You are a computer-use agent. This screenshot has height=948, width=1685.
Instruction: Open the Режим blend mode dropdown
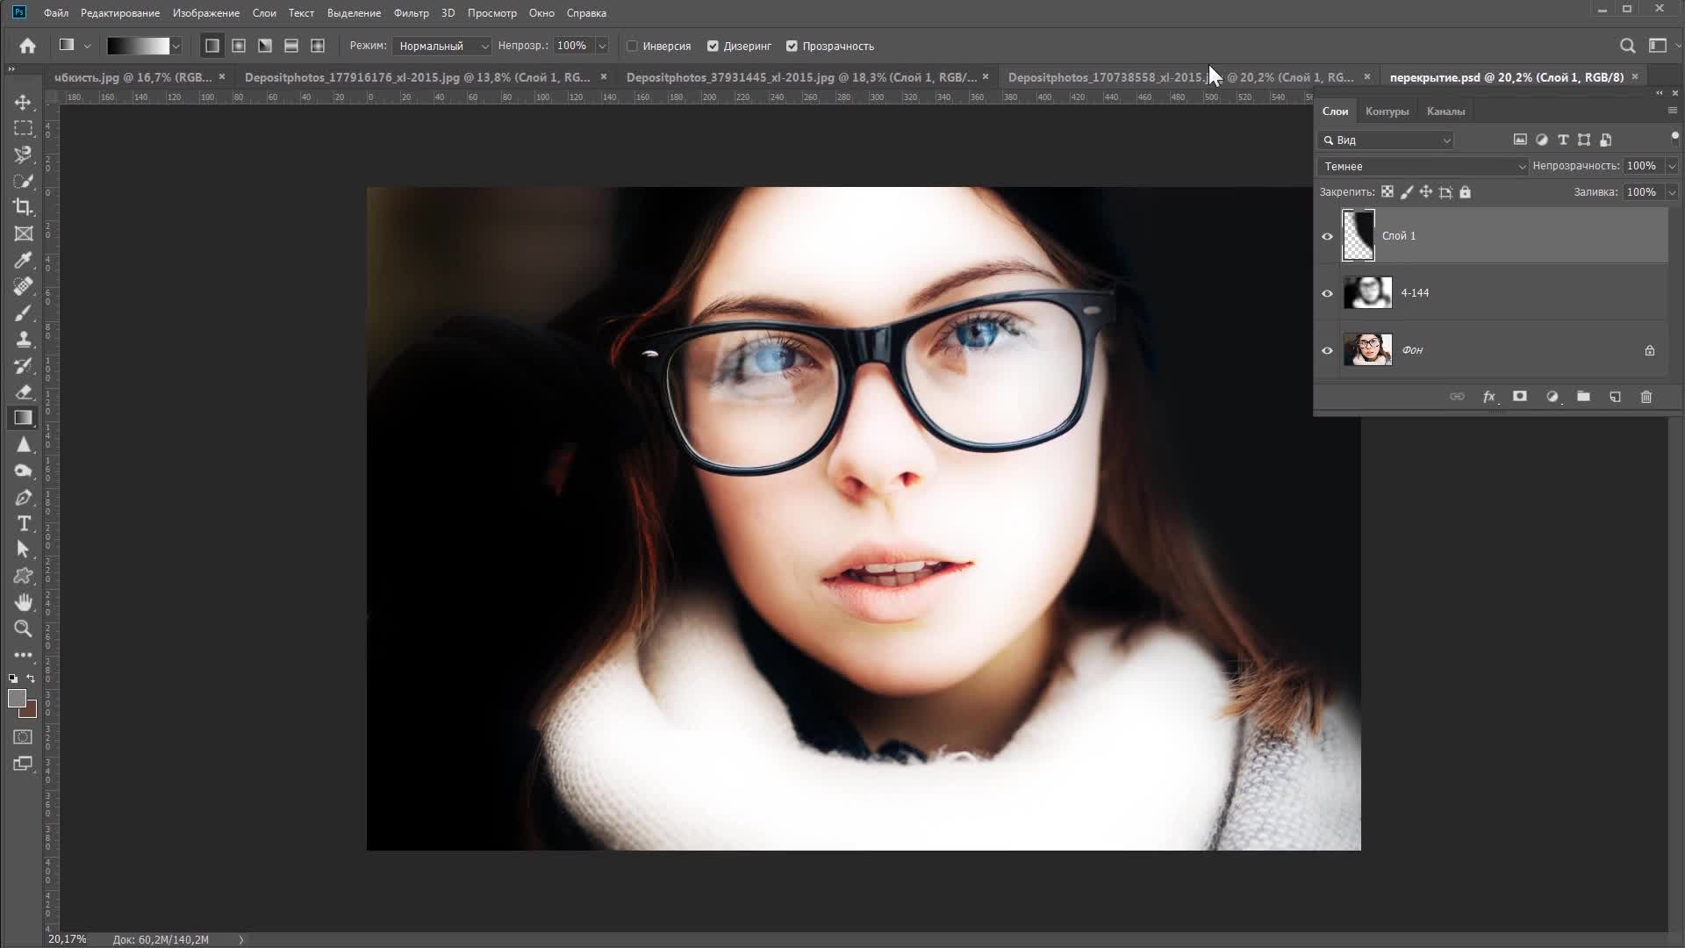(x=441, y=46)
